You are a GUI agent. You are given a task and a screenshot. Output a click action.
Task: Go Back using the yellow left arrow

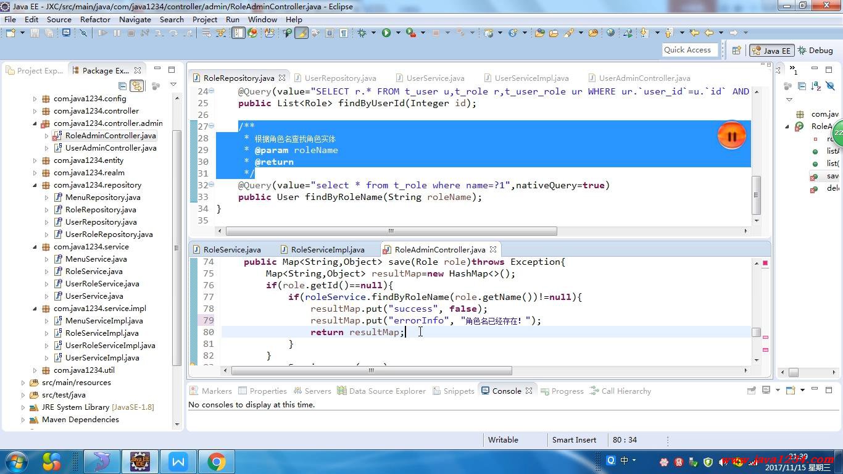click(x=710, y=33)
